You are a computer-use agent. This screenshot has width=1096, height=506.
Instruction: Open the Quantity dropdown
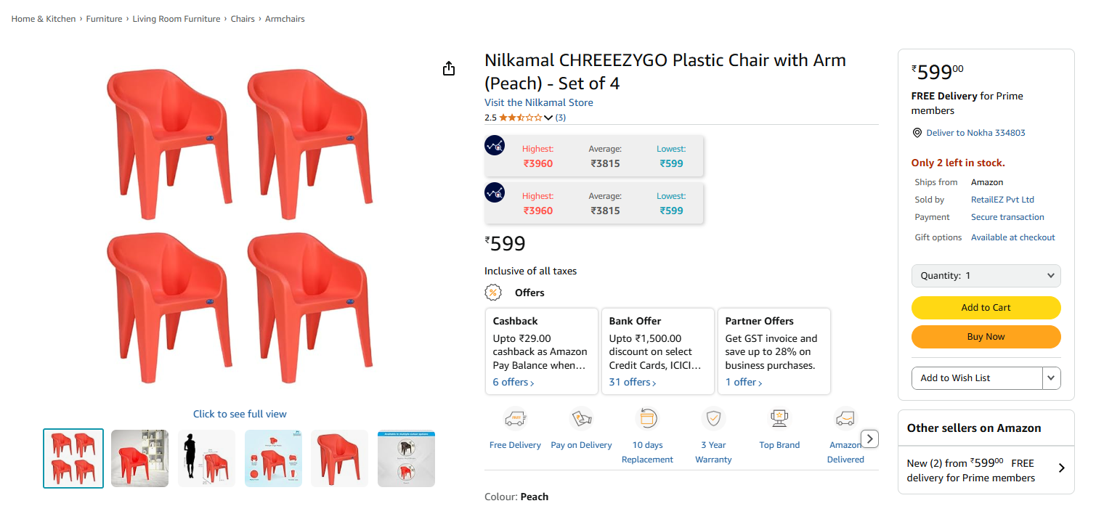986,276
